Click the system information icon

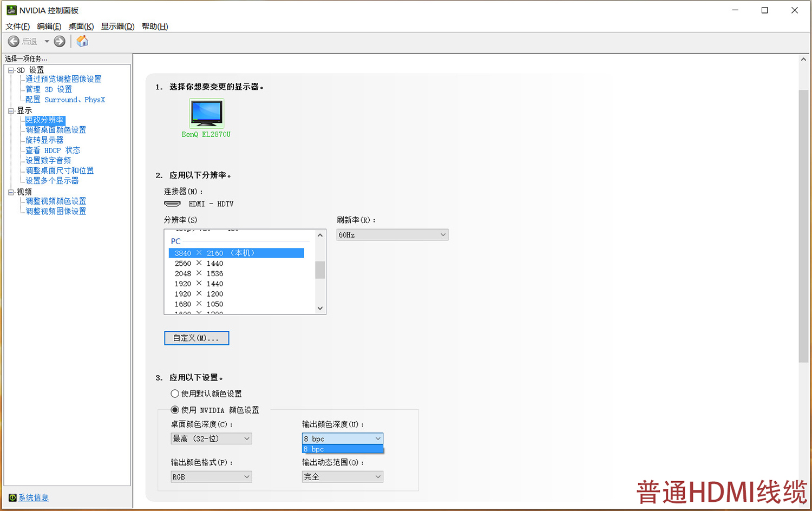(x=12, y=497)
